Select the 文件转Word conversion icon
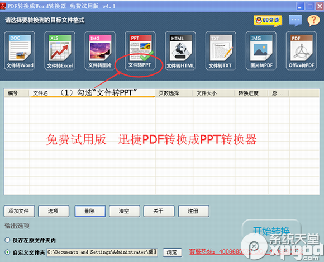Viewport: 324px width, 262px height. 20,51
